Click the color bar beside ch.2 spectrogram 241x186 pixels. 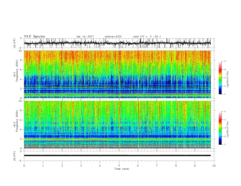(x=220, y=128)
